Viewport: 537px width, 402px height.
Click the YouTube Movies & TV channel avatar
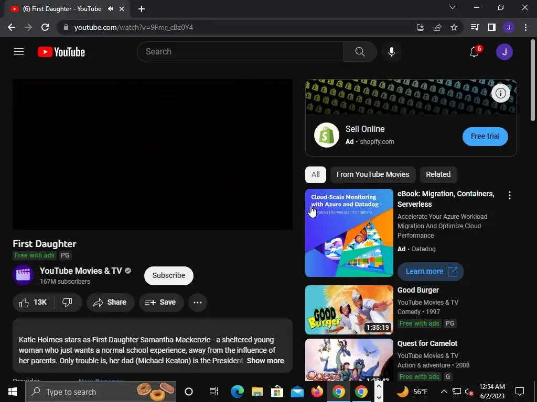click(x=23, y=275)
